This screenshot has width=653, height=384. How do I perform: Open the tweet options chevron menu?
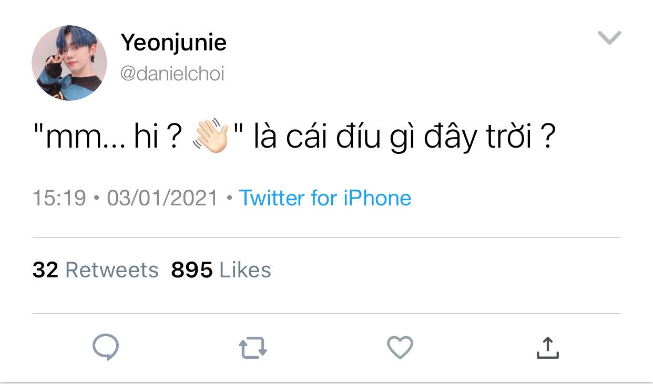point(609,38)
